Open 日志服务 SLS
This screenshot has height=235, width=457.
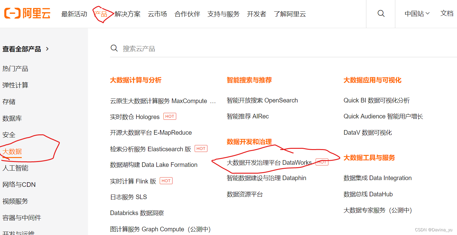(128, 197)
